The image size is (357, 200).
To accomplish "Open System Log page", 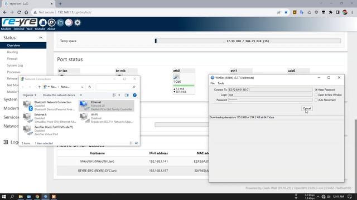I will coord(15,66).
